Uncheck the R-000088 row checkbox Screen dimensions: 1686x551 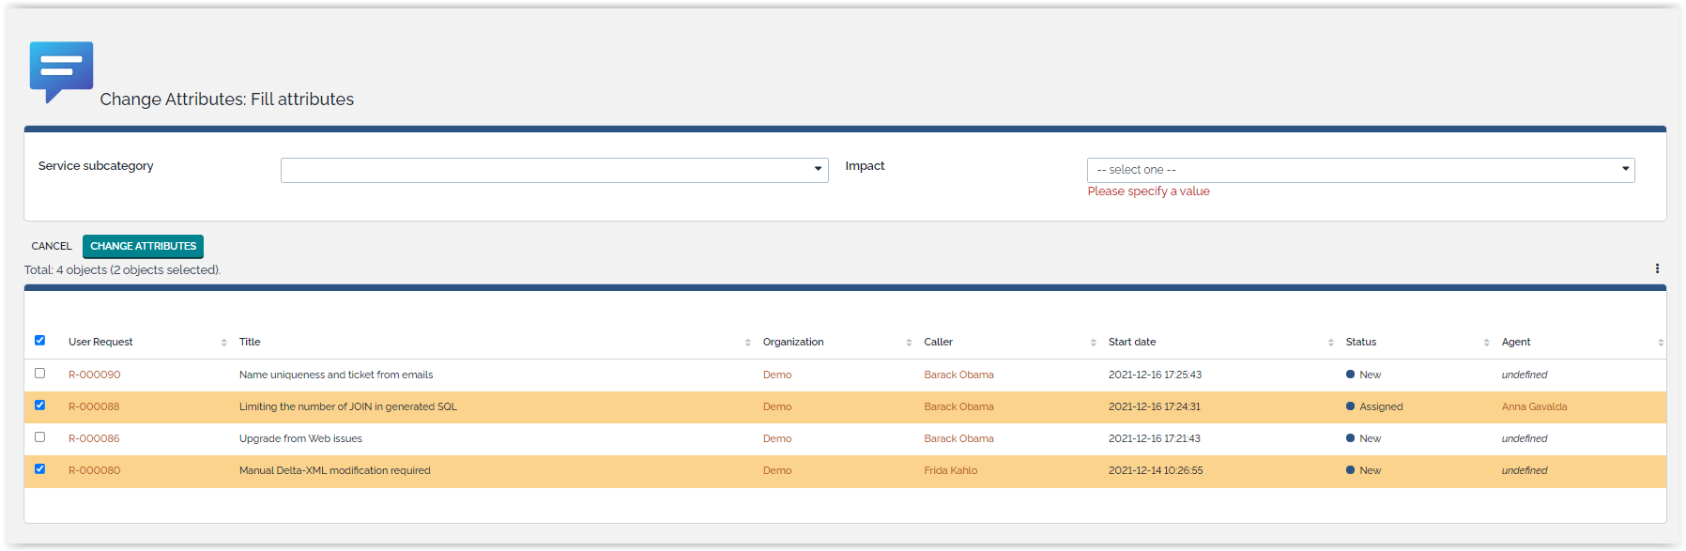(39, 406)
